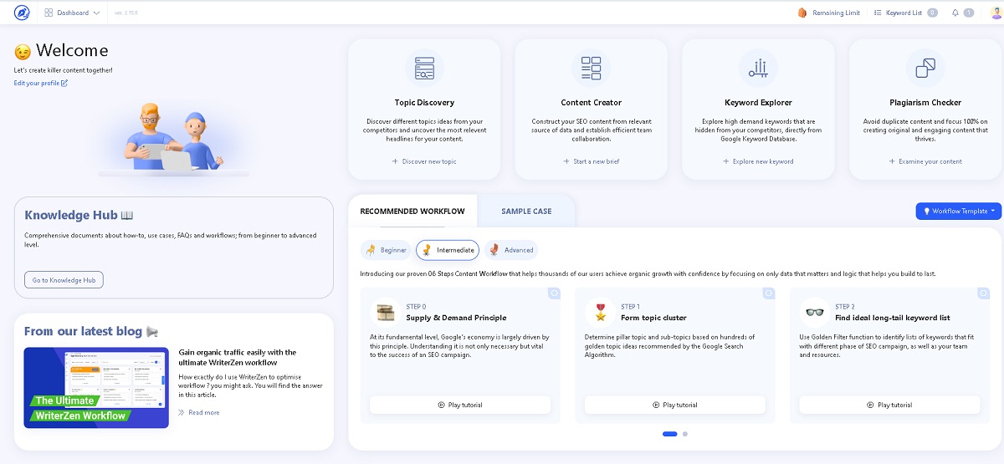Click magnifier icon on Step 1 card
This screenshot has width=1004, height=464.
click(770, 293)
